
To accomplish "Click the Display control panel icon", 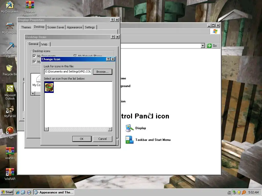I will coord(129,128).
